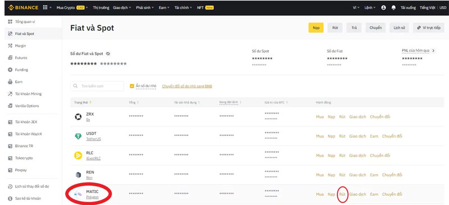449x205 pixels.
Task: Click the Trả button
Action: (x=354, y=28)
